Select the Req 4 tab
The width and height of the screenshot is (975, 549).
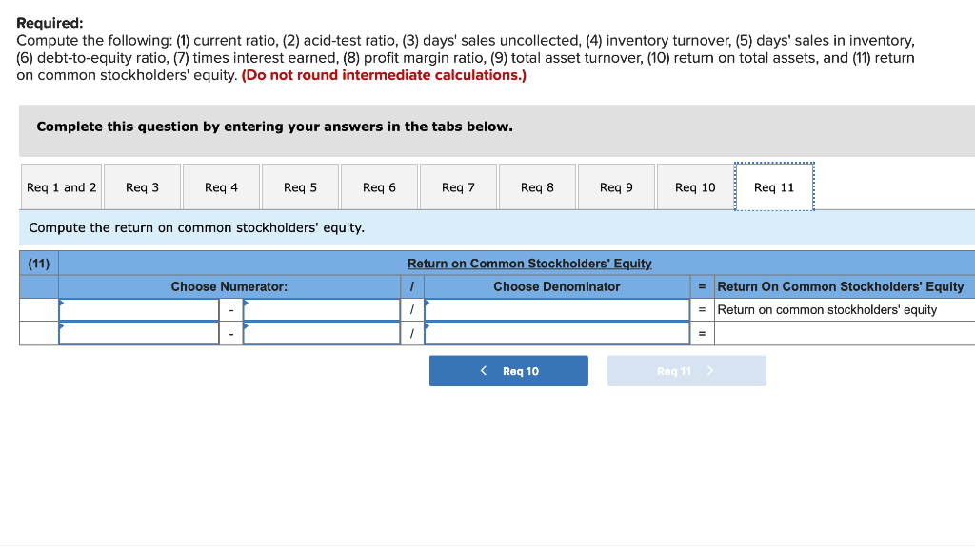click(x=221, y=186)
